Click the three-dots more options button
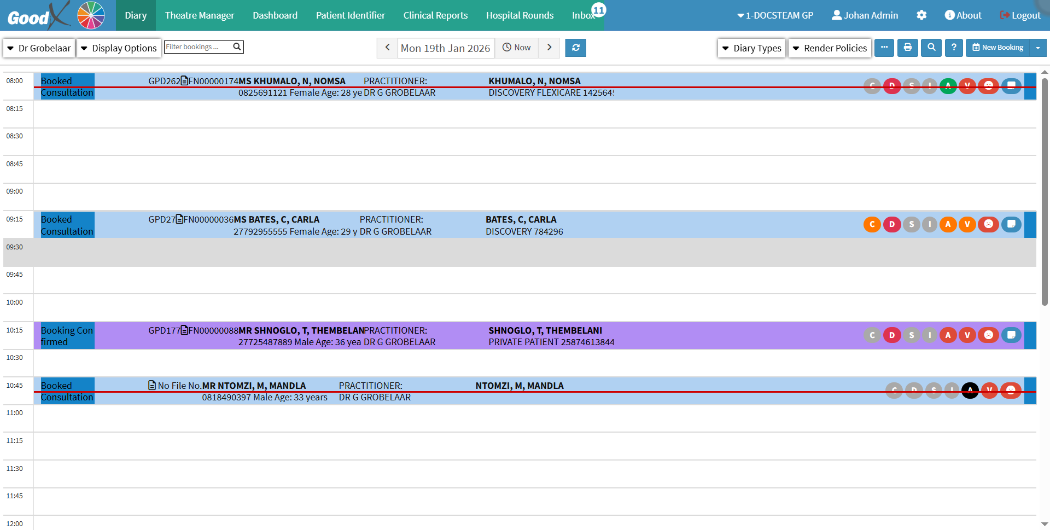This screenshot has width=1050, height=530. pyautogui.click(x=884, y=48)
